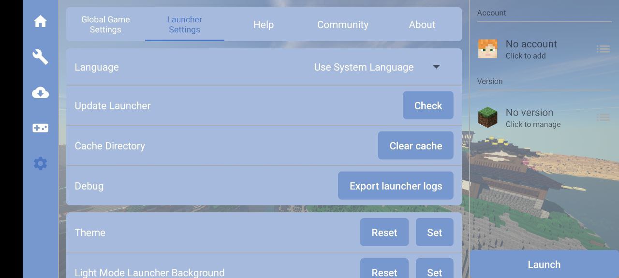Image resolution: width=619 pixels, height=278 pixels.
Task: Switch to Global Game Settings tab
Action: (x=105, y=25)
